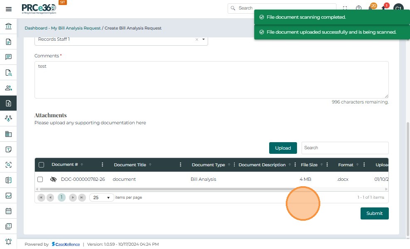Click the table's horizontal scrollbar
The width and height of the screenshot is (410, 249).
point(166,189)
